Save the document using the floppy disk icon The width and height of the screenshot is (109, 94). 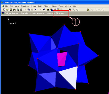click(x=11, y=10)
